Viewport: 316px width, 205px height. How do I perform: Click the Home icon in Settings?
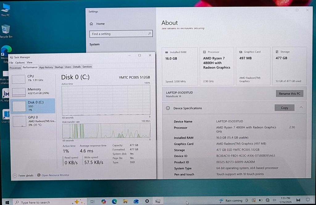[91, 24]
